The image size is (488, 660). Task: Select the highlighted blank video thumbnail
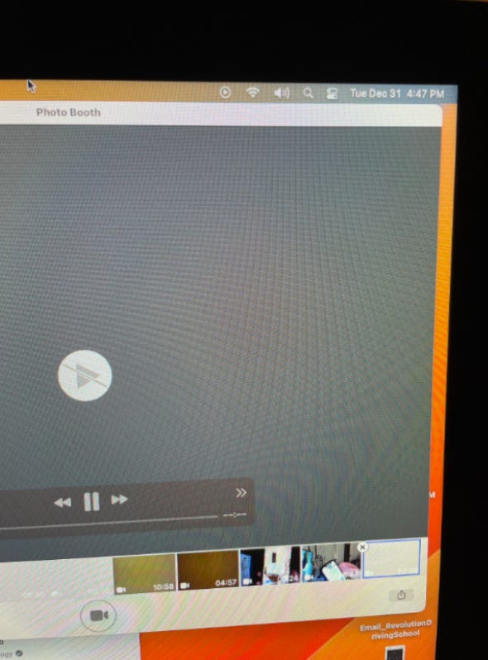(391, 558)
